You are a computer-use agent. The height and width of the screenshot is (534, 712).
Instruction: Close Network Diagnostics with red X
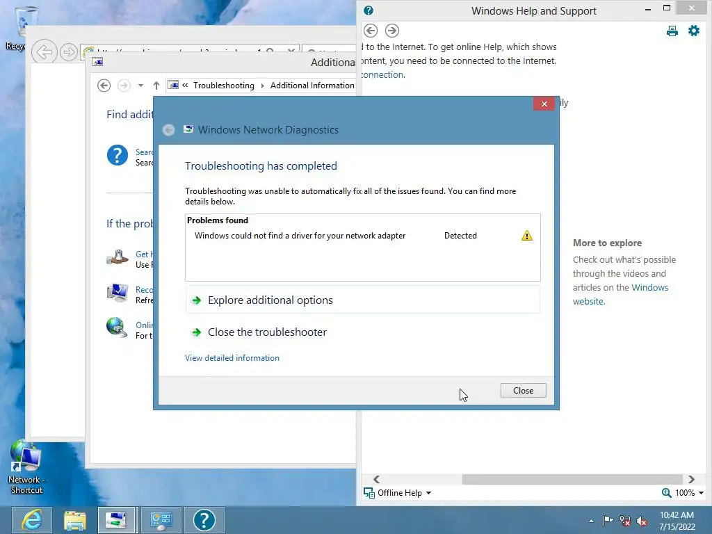[x=544, y=104]
